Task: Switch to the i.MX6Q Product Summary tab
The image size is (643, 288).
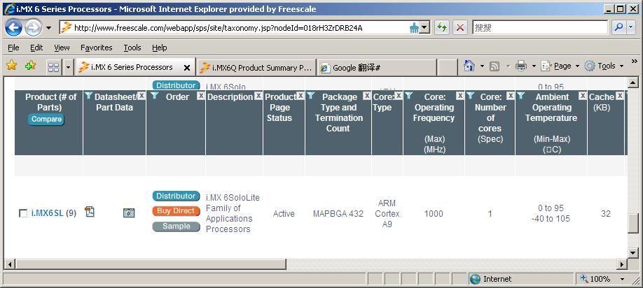Action: pyautogui.click(x=256, y=68)
